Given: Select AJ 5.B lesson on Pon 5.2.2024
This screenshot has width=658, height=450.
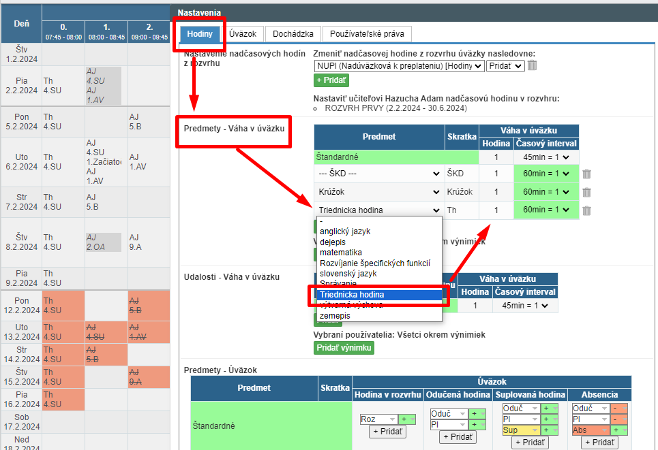Looking at the screenshot, I should 135,121.
